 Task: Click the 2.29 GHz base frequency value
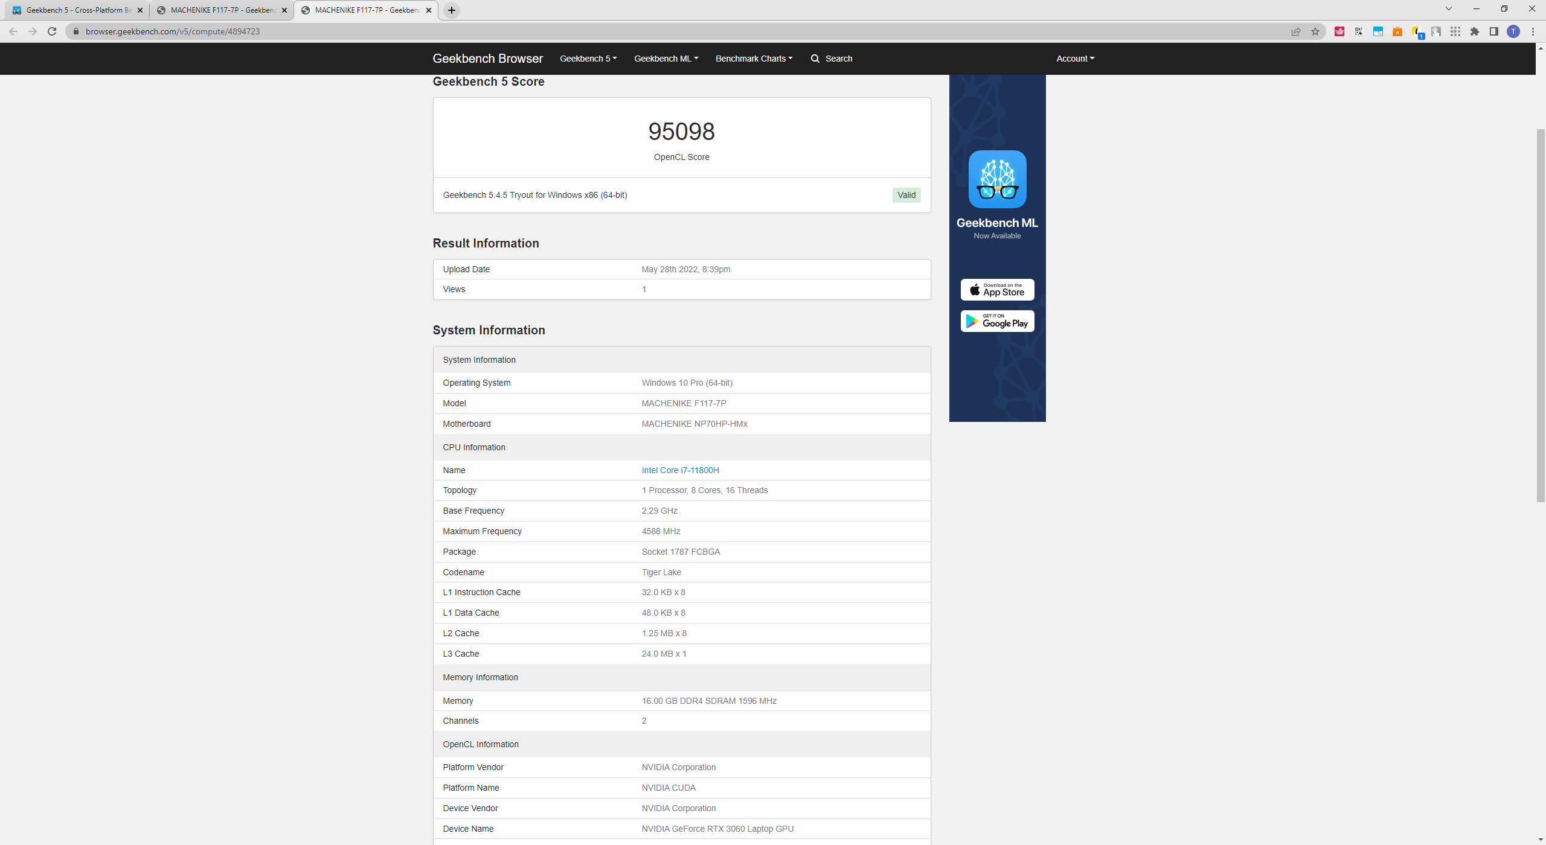pyautogui.click(x=659, y=511)
